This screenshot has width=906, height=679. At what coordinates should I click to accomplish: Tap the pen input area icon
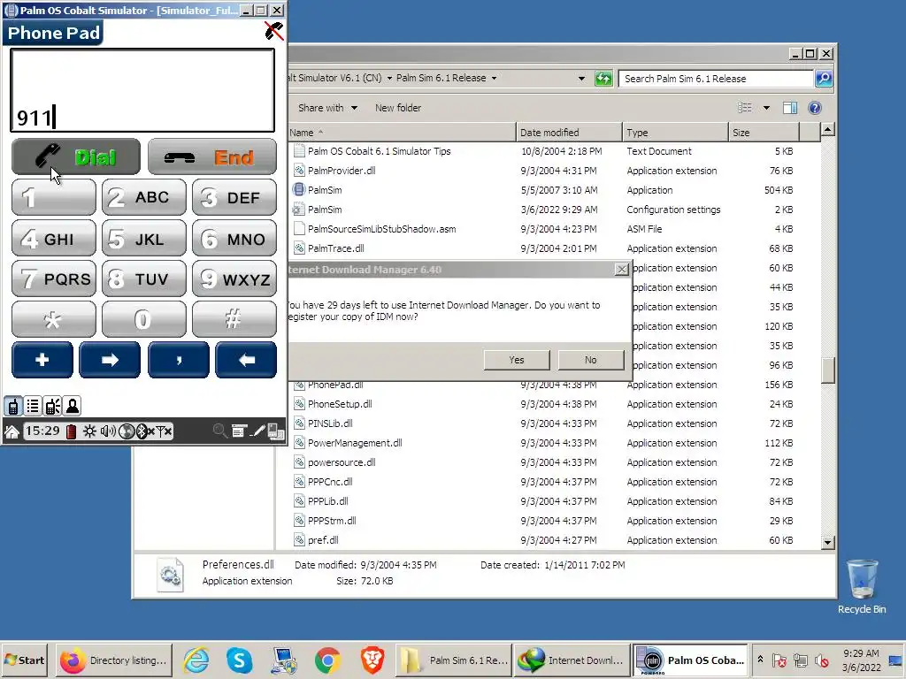258,431
